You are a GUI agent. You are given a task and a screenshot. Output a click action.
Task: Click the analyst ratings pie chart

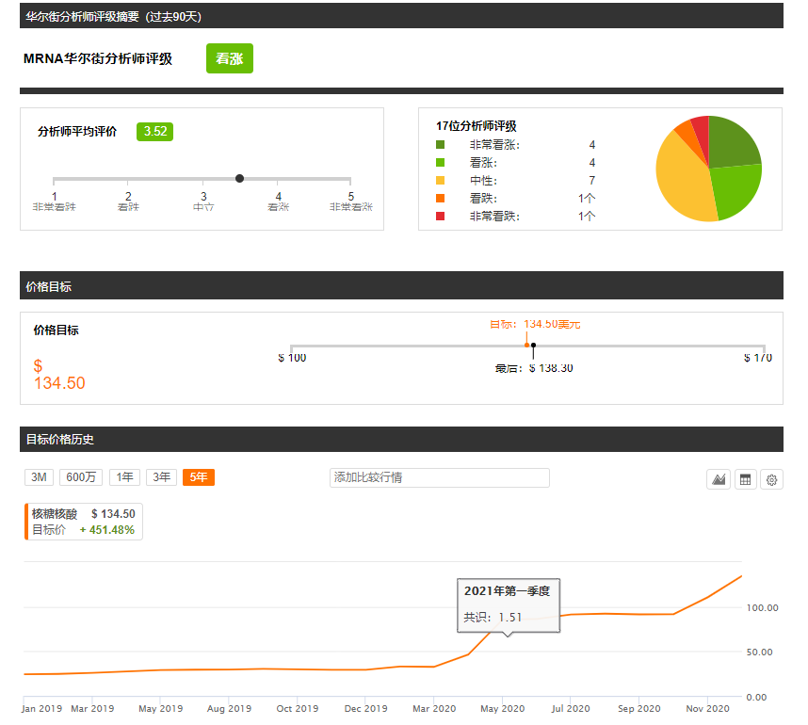(708, 169)
